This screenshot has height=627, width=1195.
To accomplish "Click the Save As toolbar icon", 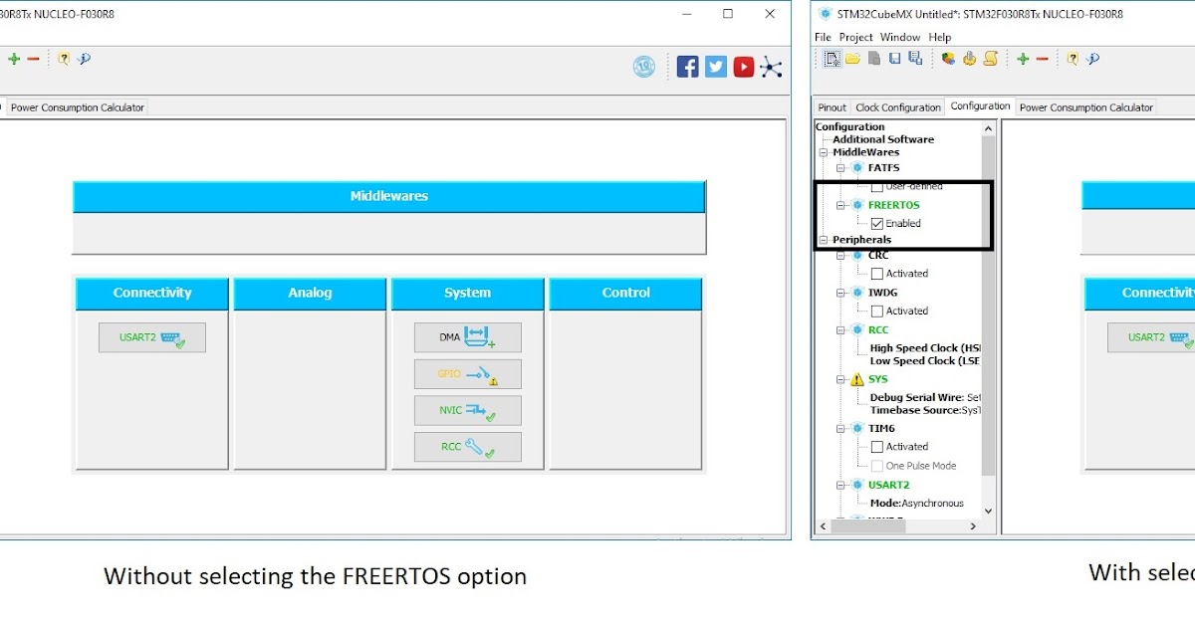I will tap(914, 59).
